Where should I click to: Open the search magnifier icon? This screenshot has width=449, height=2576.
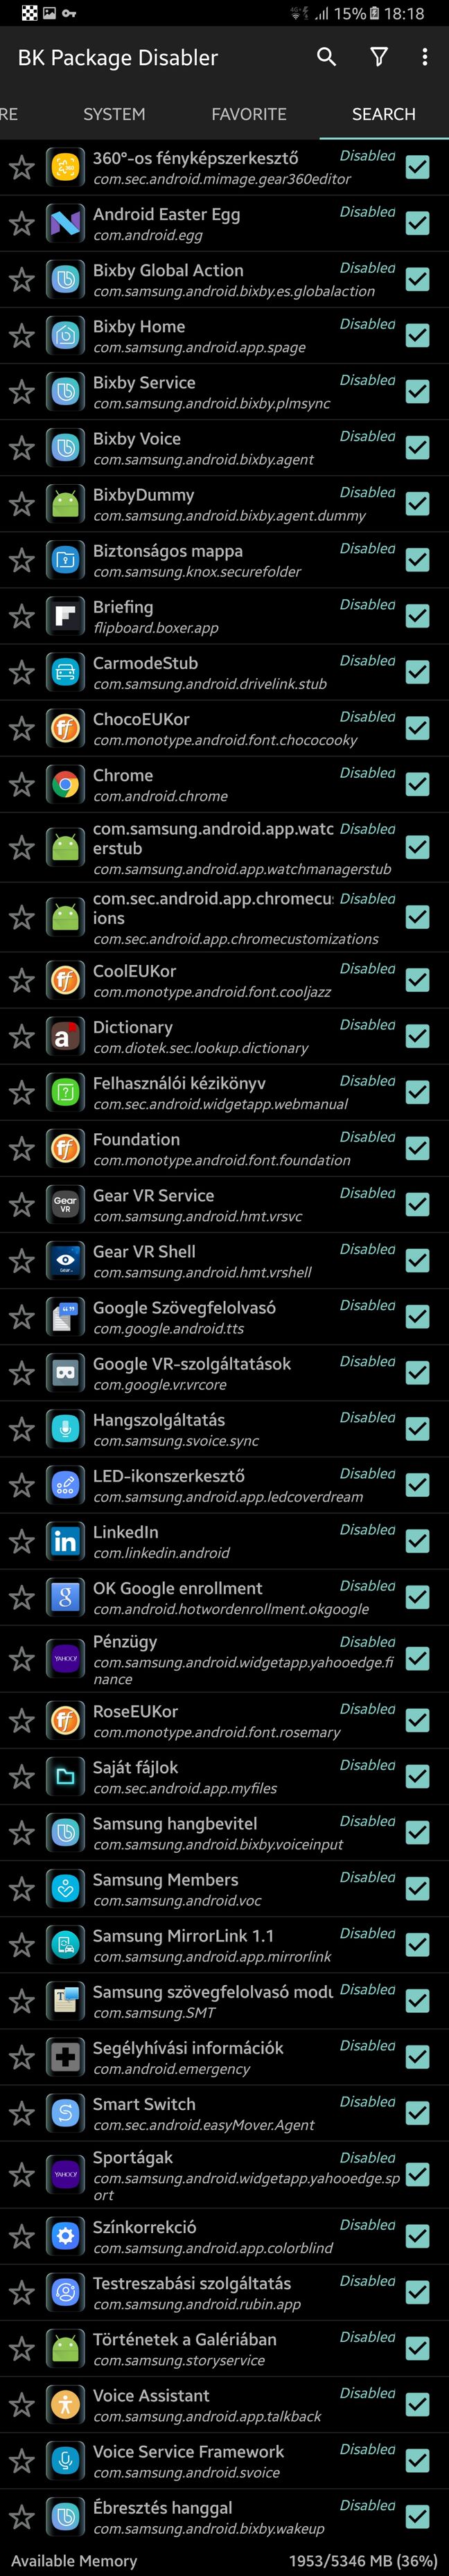coord(326,57)
